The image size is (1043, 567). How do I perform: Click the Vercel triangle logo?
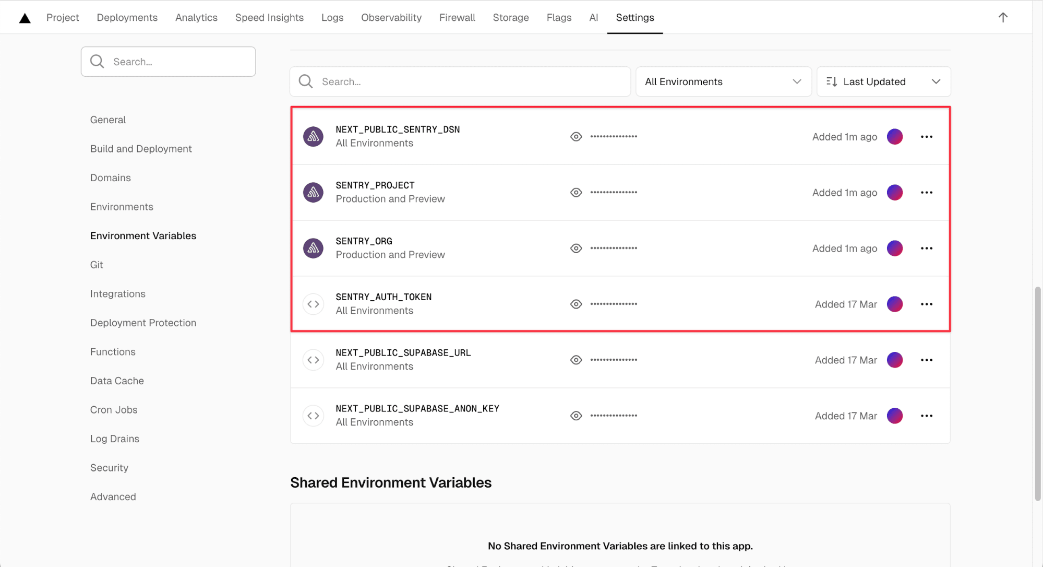click(25, 18)
